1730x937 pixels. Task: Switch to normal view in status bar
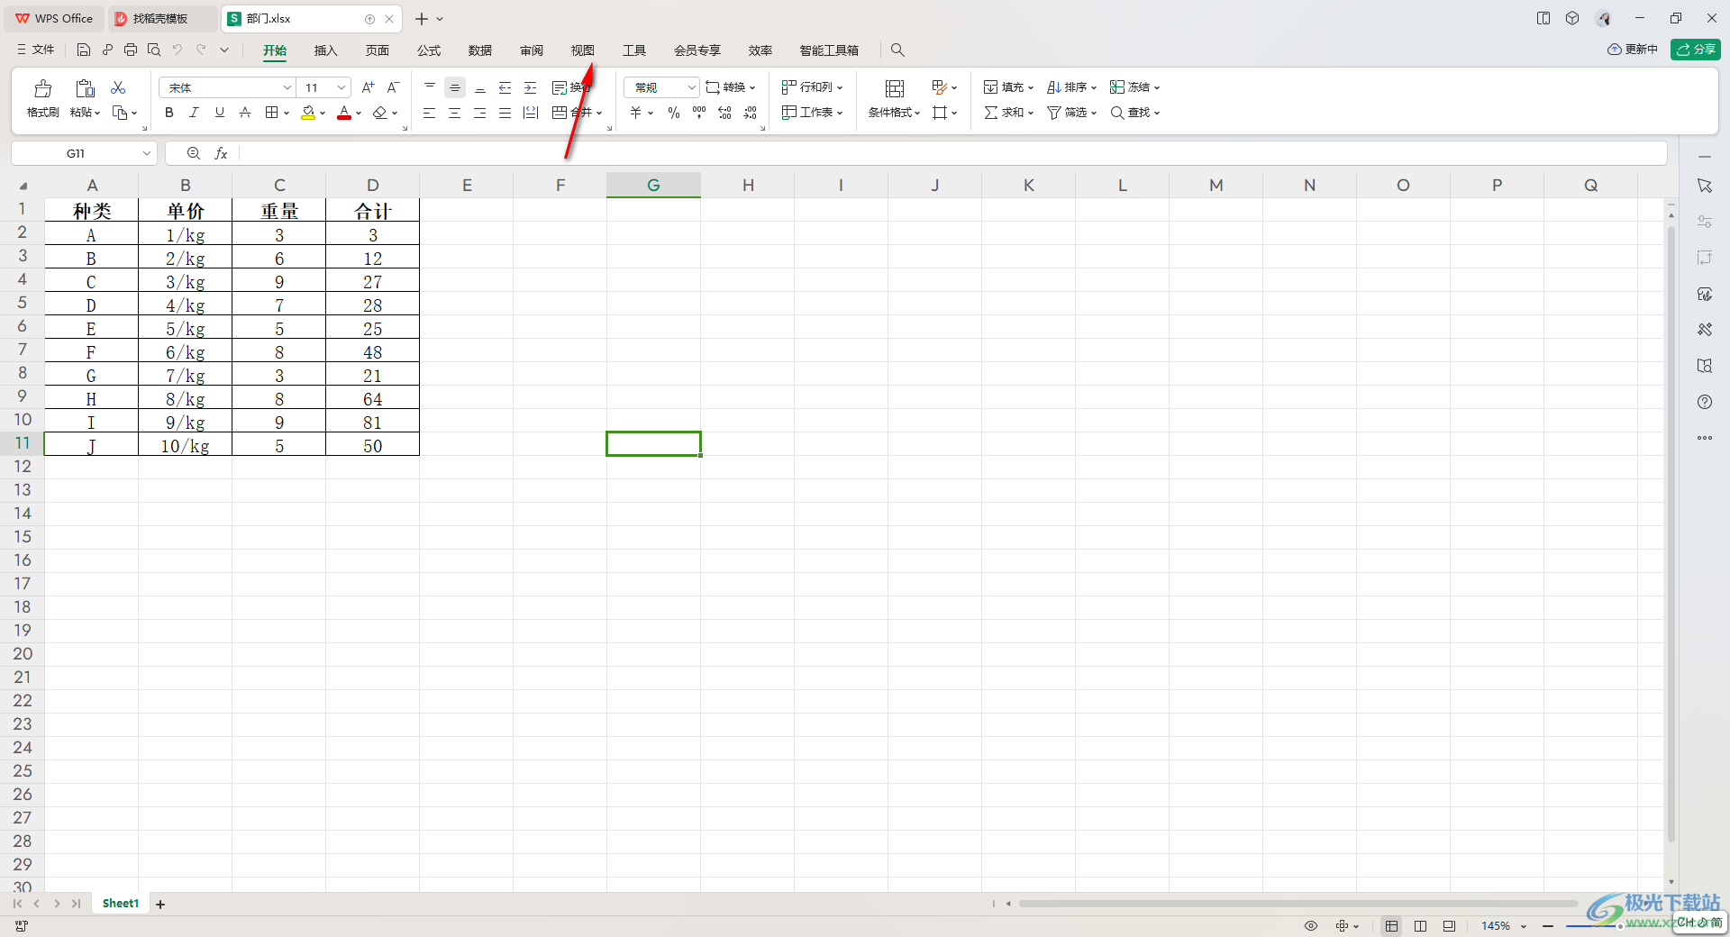pyautogui.click(x=1392, y=925)
